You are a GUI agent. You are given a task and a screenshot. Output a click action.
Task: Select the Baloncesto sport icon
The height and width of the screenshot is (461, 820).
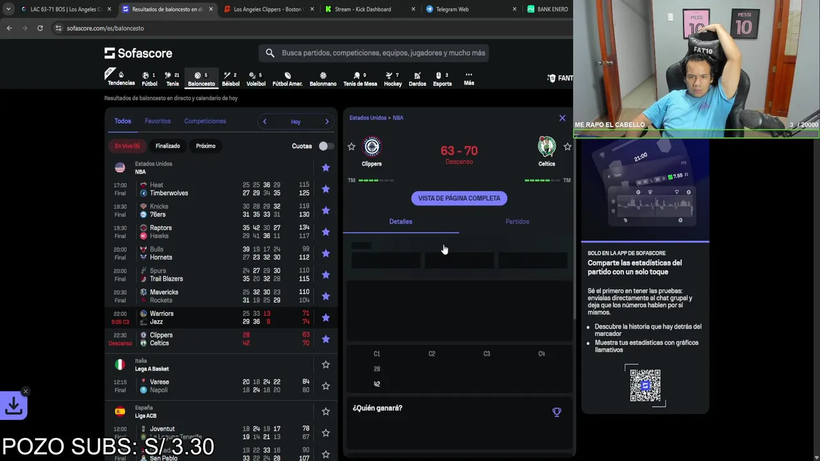click(x=201, y=79)
